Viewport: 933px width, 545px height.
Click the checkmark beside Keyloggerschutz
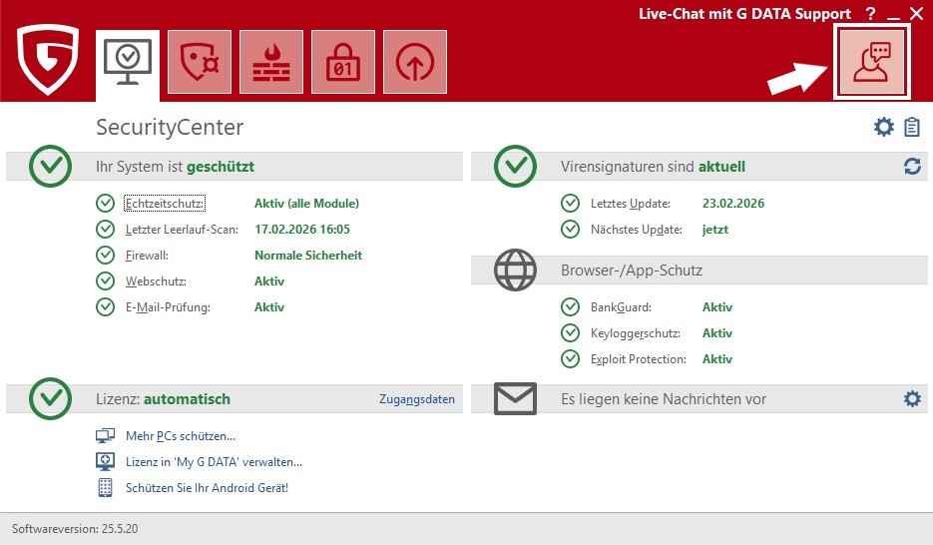point(570,333)
